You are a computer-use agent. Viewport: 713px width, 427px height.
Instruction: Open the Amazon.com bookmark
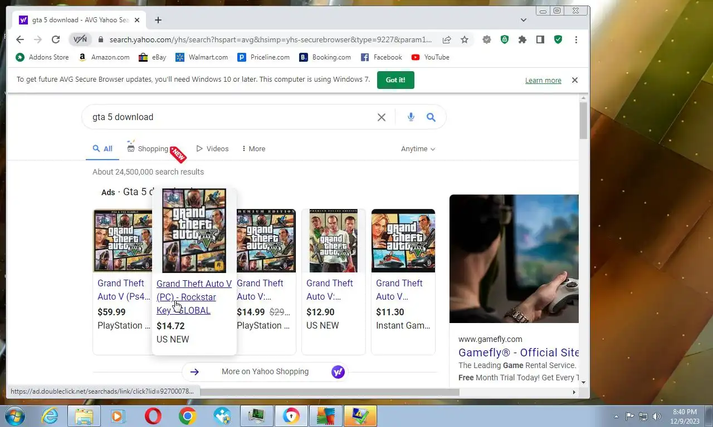(104, 57)
